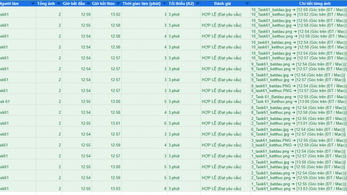Click end time 13:00 in 7_Task 61 row
Viewport: 347px width, 195px height.
tap(107, 99)
